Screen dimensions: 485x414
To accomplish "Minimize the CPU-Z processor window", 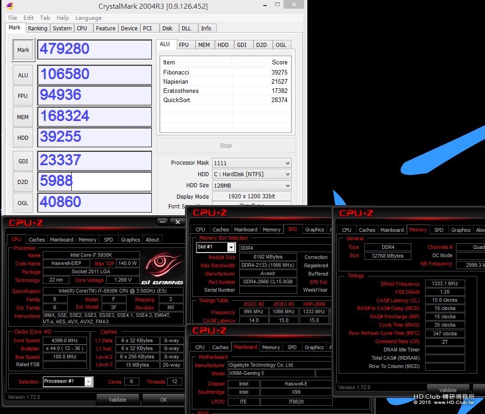I will [x=162, y=222].
